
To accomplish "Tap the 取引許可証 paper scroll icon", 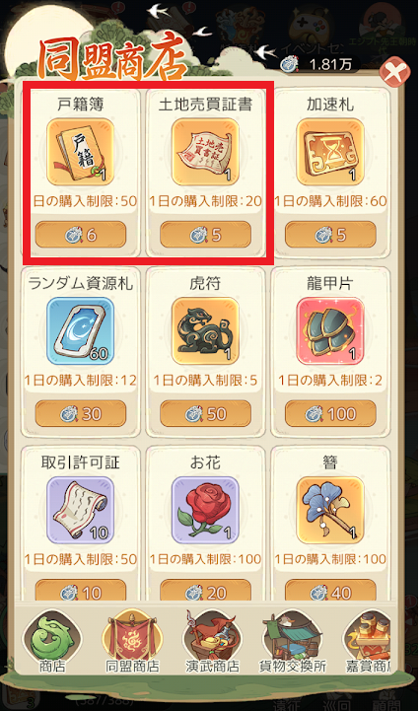I will click(x=80, y=510).
